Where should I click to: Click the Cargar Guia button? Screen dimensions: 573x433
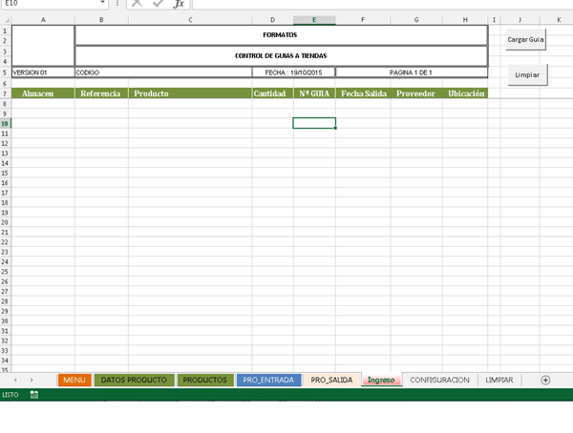point(525,40)
